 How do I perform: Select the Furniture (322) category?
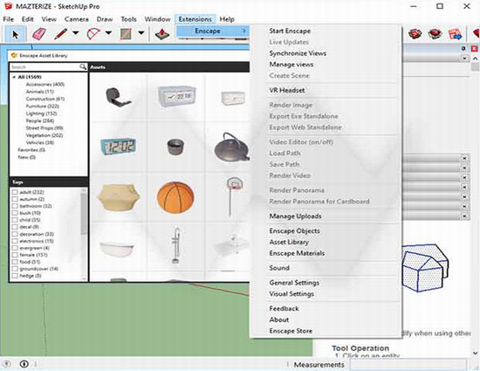42,106
